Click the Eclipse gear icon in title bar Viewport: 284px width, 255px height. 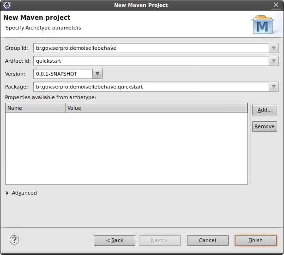click(x=7, y=5)
